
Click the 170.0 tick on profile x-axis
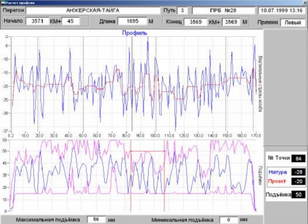tap(256, 136)
